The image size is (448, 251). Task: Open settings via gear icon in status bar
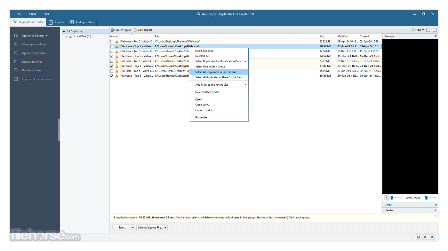pos(425,237)
